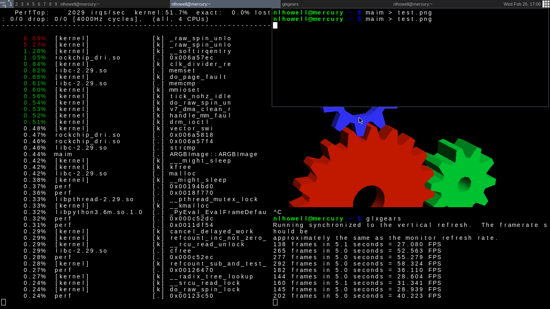The image size is (550, 309).
Task: Select workspace tag 7
Action: coord(45,4)
